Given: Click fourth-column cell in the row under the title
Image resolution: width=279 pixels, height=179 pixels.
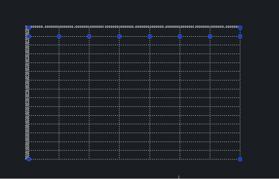Looking at the screenshot, I should (134, 41).
